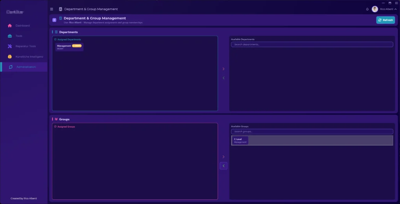Click the Available Groups label
Screen dimensions: 400x204
coord(240,127)
